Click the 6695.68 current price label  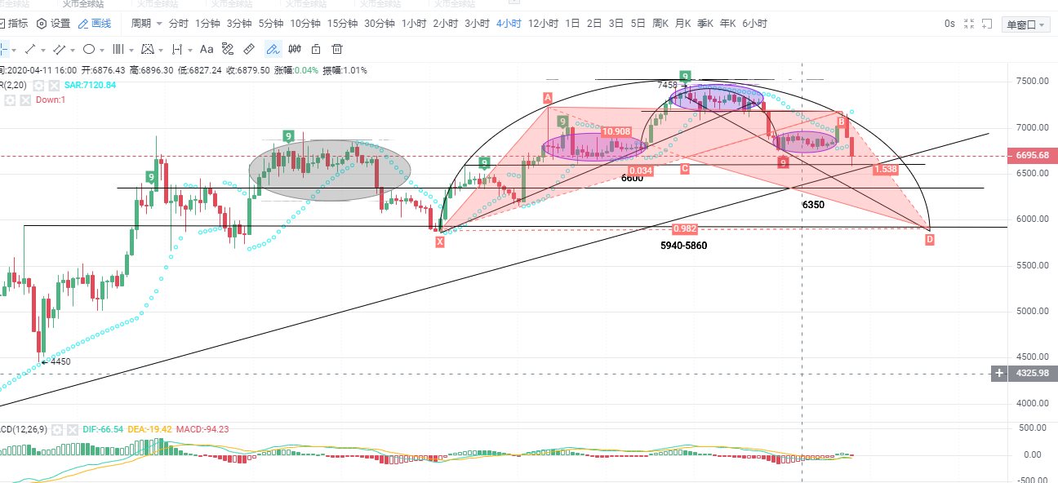pos(1033,155)
